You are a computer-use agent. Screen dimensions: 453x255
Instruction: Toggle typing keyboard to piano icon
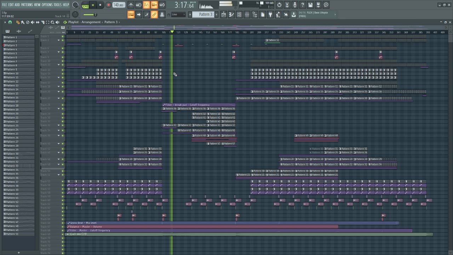tap(131, 15)
